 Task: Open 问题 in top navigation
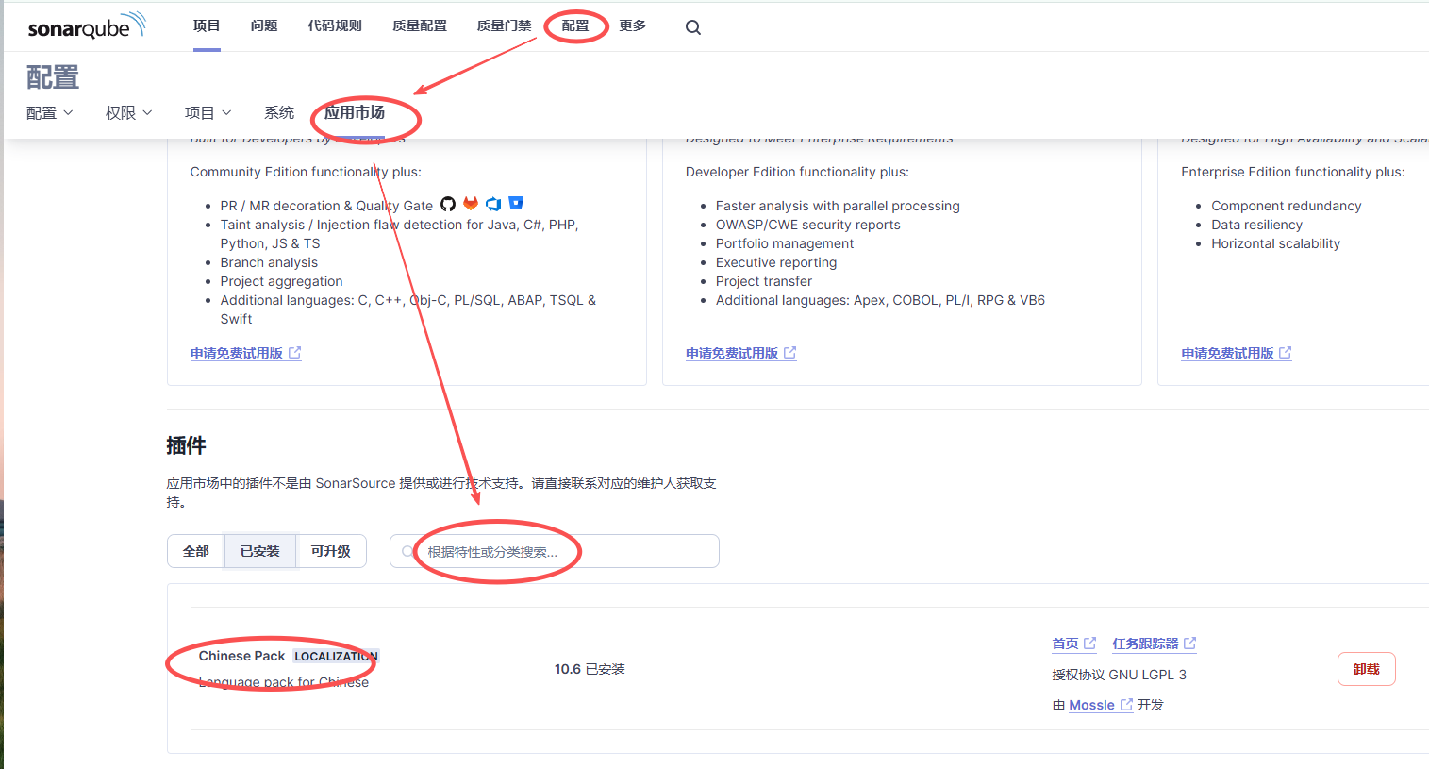pyautogui.click(x=264, y=25)
